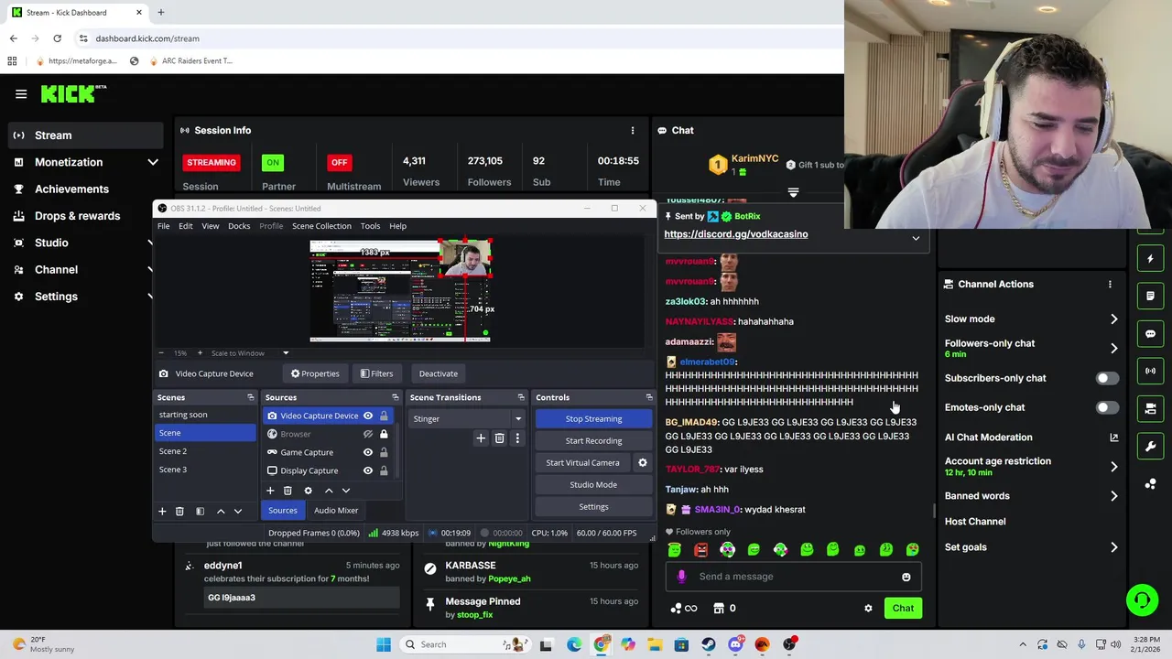Screen dimensions: 1172x659
Task: Click the speech bubble sidebar icon
Action: [x=1150, y=334]
